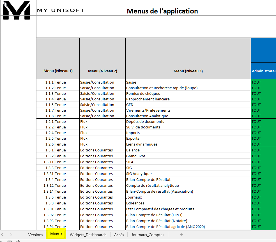Screen dimensions: 276x242
Task: Select "Bilan-Compte de résultat (Association)" cell
Action: tap(188, 192)
